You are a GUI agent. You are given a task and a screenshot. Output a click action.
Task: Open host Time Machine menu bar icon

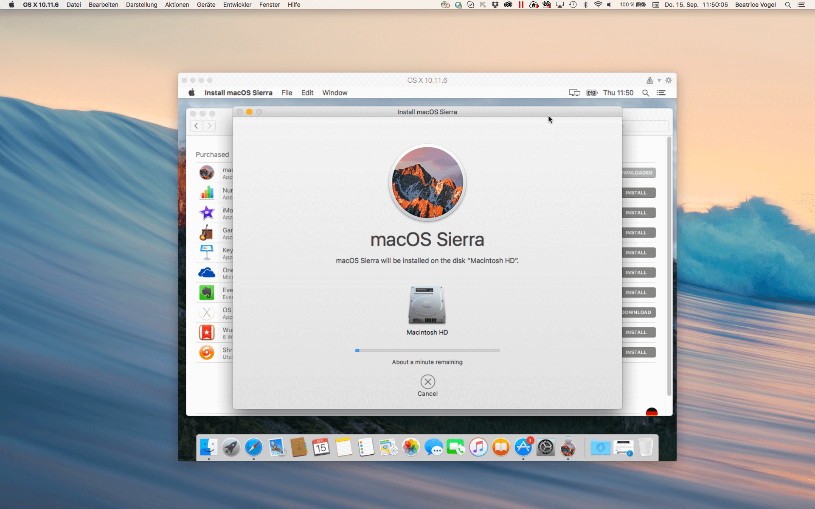click(x=573, y=5)
